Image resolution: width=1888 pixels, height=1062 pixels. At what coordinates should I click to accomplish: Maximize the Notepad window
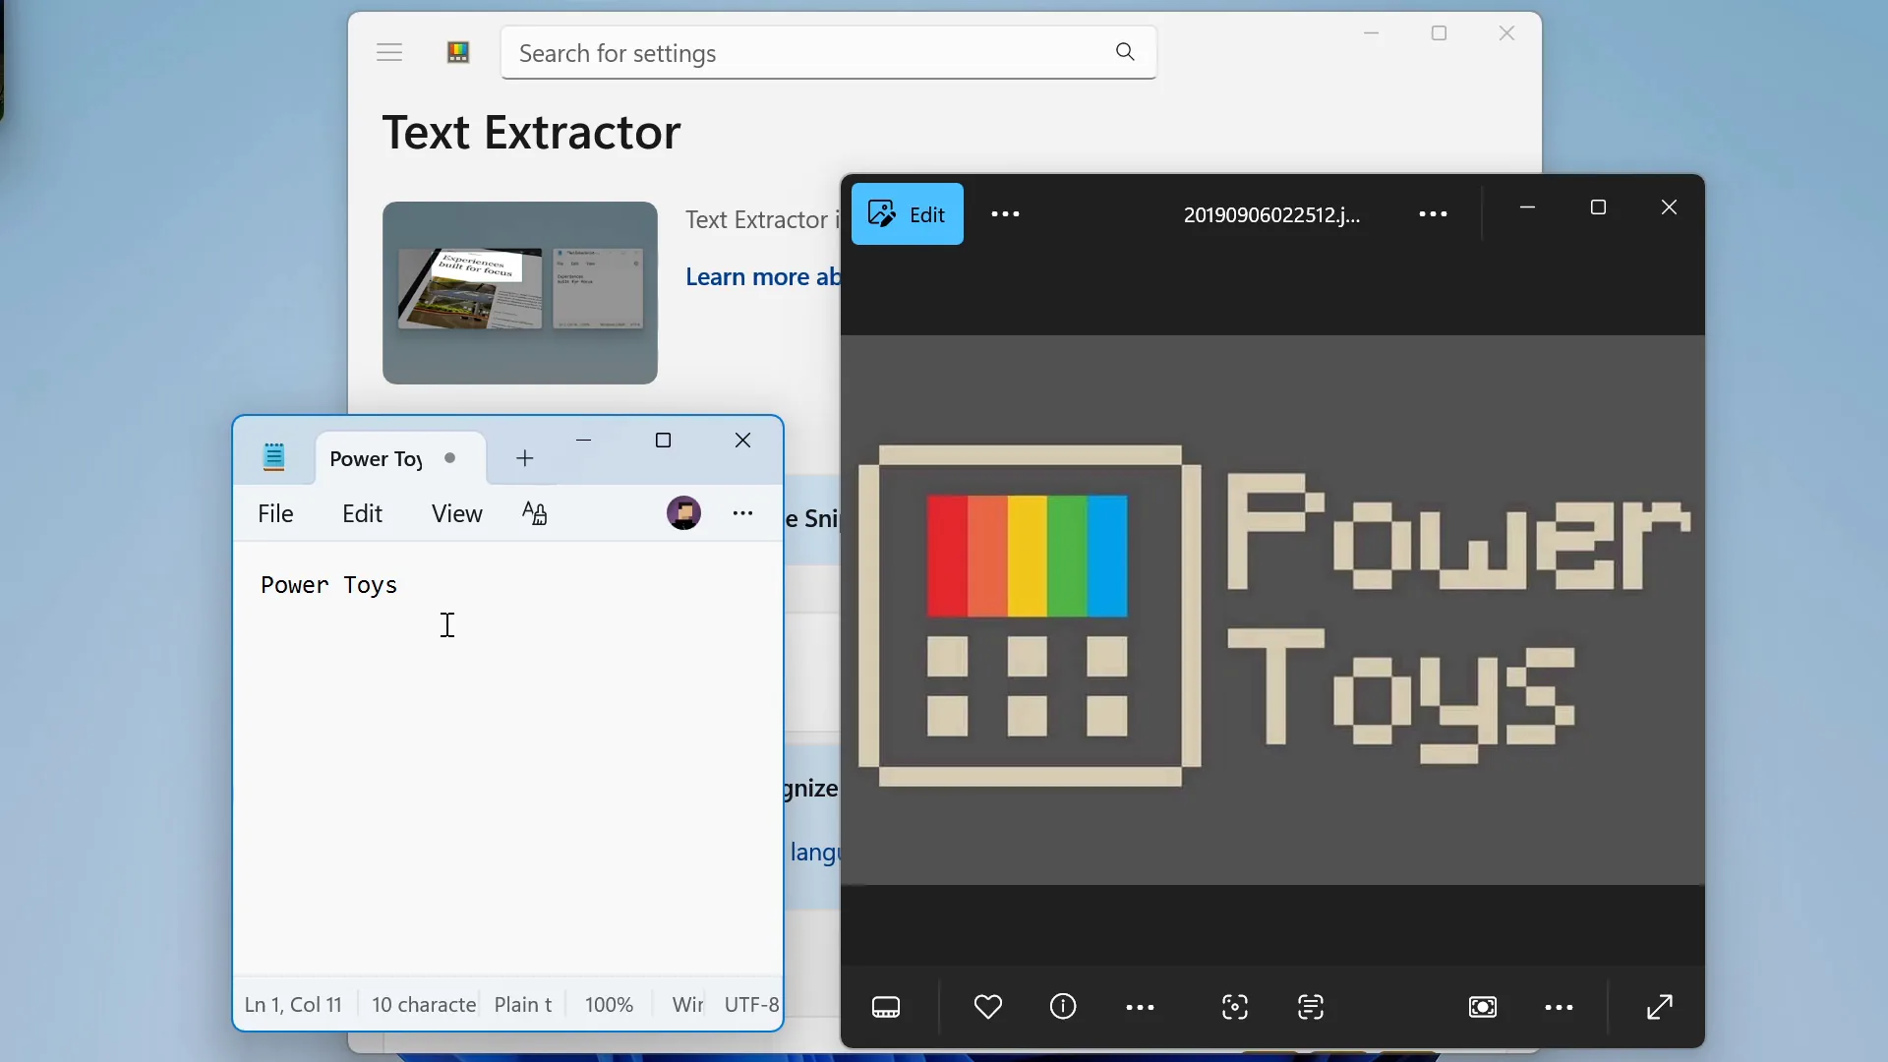tap(664, 441)
